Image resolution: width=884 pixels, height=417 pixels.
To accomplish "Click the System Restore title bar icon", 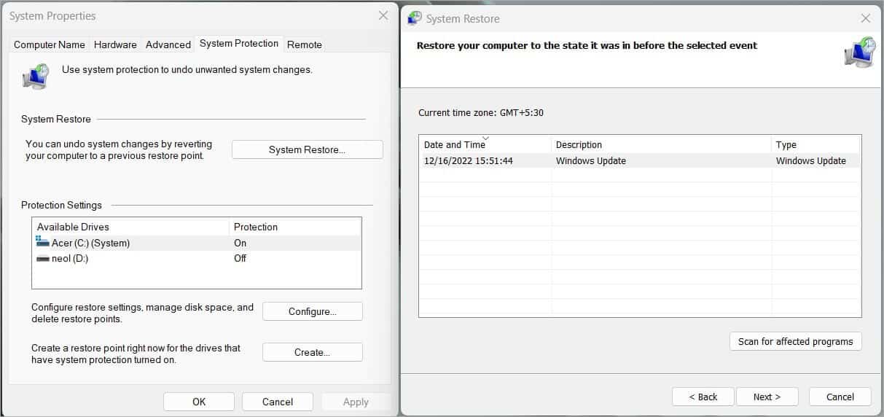I will [415, 18].
